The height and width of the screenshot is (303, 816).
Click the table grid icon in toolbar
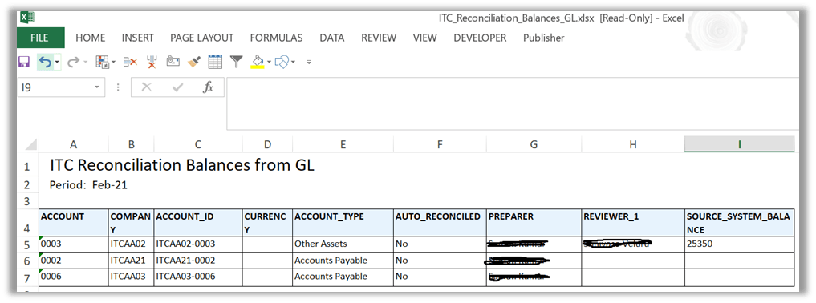pyautogui.click(x=216, y=63)
